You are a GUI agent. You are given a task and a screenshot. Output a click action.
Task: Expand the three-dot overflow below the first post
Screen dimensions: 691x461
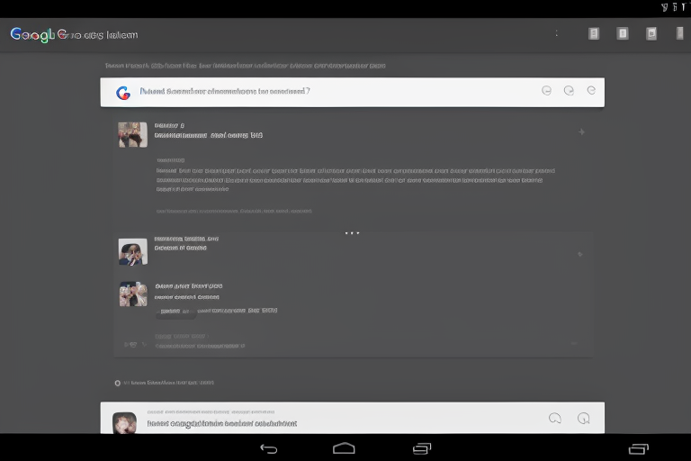coord(352,233)
